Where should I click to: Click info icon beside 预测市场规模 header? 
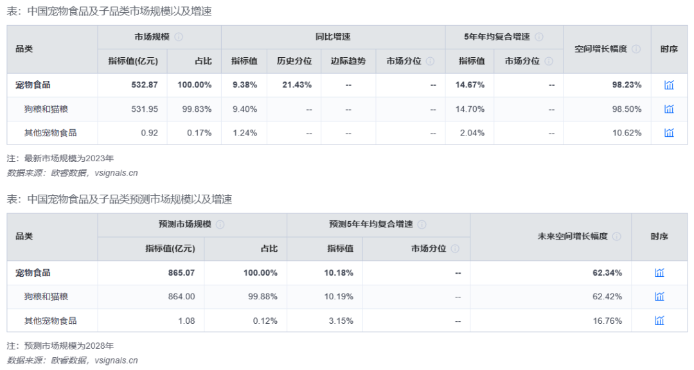(220, 225)
